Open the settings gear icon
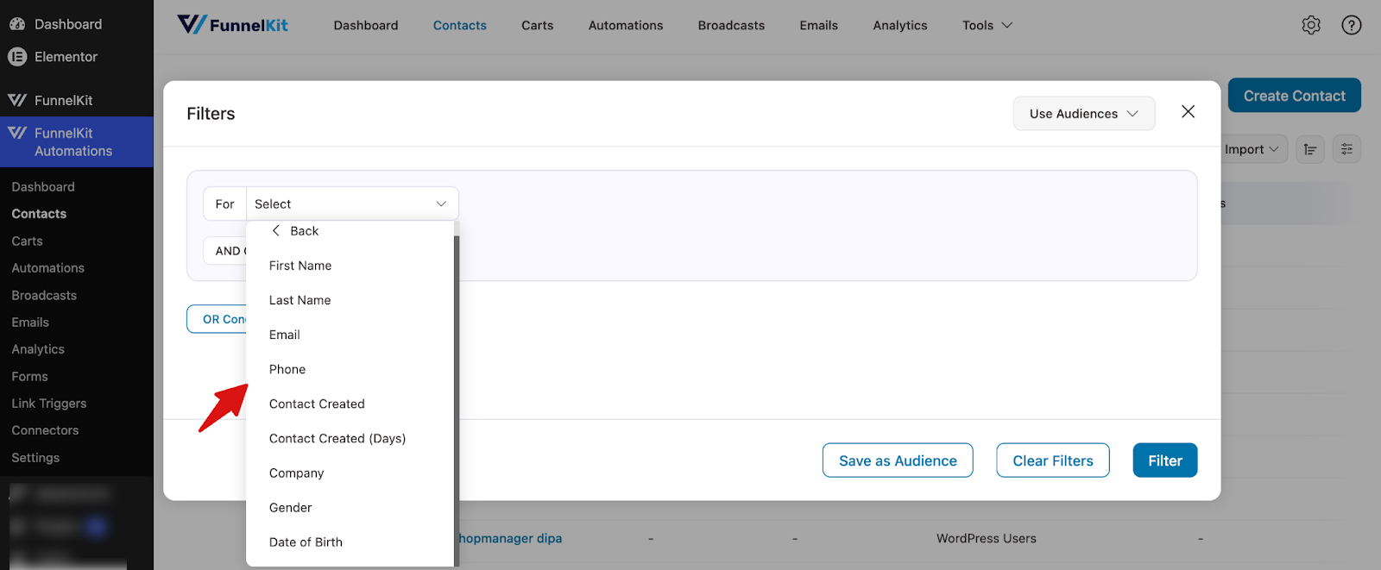Screen dimensions: 1381x570 click(1311, 25)
